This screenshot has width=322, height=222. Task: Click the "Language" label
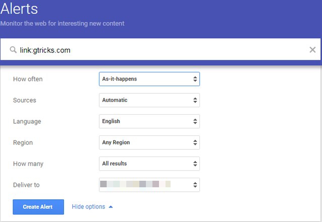pyautogui.click(x=27, y=121)
